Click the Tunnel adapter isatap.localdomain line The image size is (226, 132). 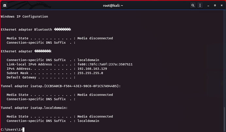click(34, 108)
